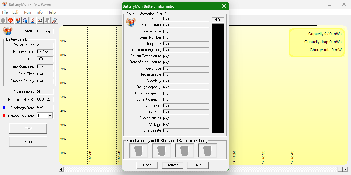Screen dimensions: 351x175
Task: Click the checklist toolbar icon
Action: coord(33,20)
